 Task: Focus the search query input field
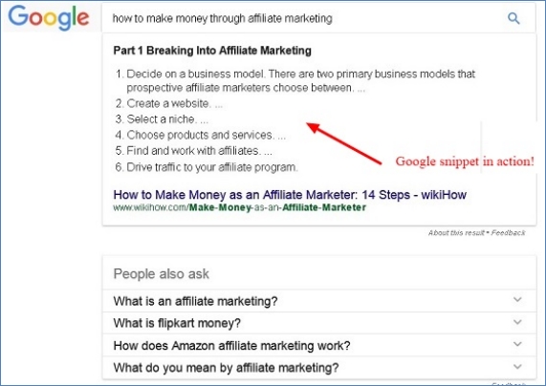(318, 18)
